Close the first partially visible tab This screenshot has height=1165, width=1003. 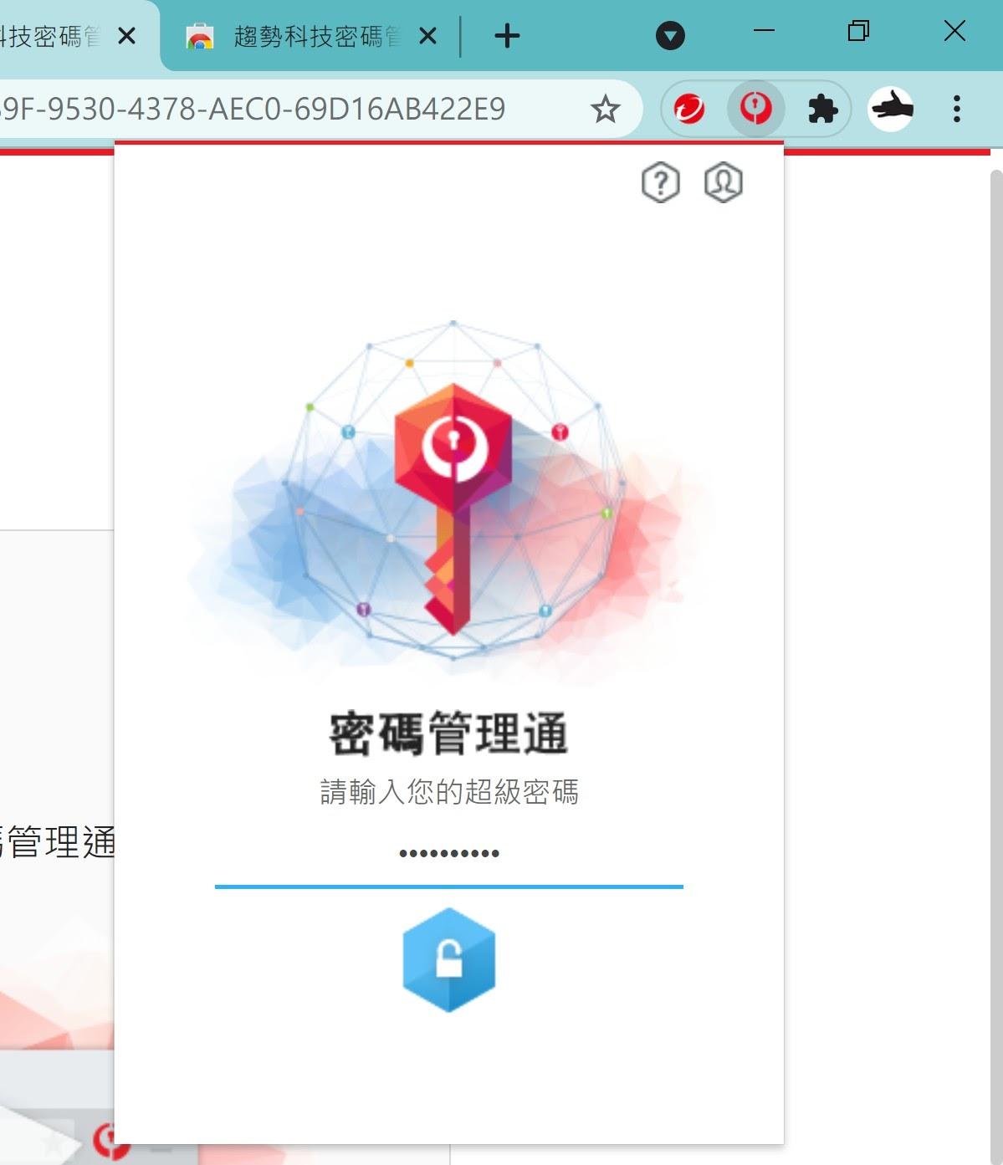[x=127, y=36]
